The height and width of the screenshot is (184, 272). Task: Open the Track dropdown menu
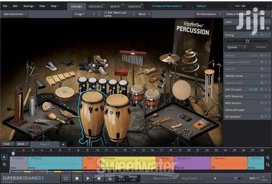(8, 144)
